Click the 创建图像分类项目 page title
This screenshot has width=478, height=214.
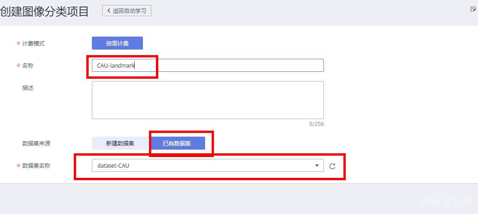coord(45,11)
